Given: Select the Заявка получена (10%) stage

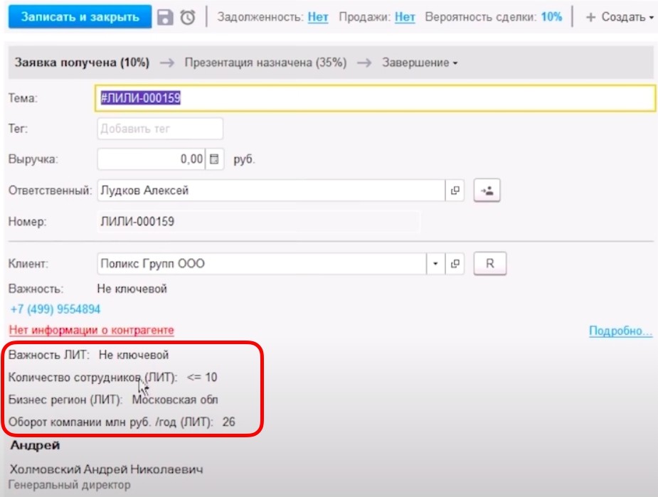Looking at the screenshot, I should point(82,63).
